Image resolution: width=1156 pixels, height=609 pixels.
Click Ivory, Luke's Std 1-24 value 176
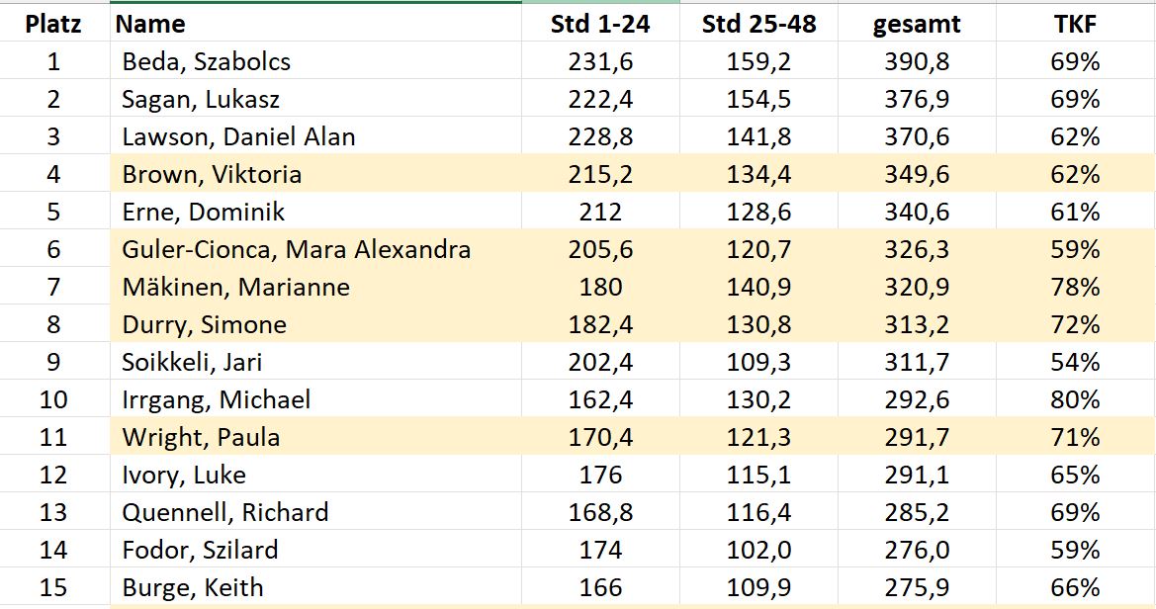[x=600, y=475]
